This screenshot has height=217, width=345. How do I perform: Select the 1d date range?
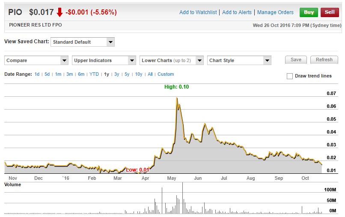click(37, 74)
